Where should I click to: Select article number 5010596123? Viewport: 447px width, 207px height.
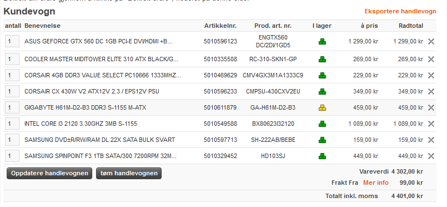coord(220,41)
